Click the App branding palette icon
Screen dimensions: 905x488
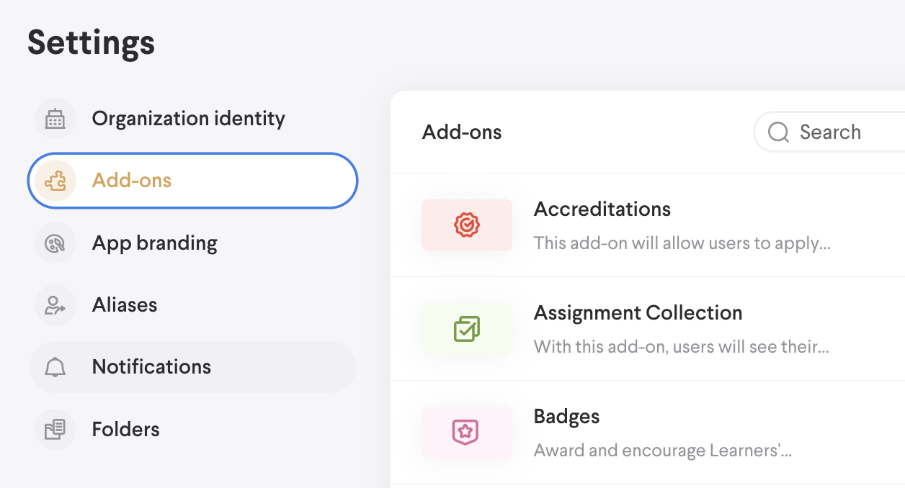[55, 243]
